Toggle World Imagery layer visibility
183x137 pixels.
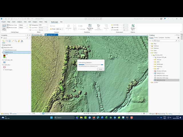(x=4, y=70)
